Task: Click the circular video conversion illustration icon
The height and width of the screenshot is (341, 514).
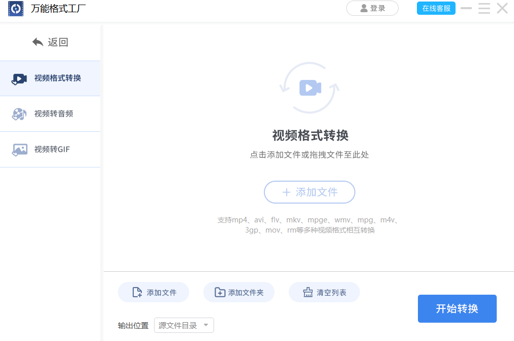Action: click(309, 87)
